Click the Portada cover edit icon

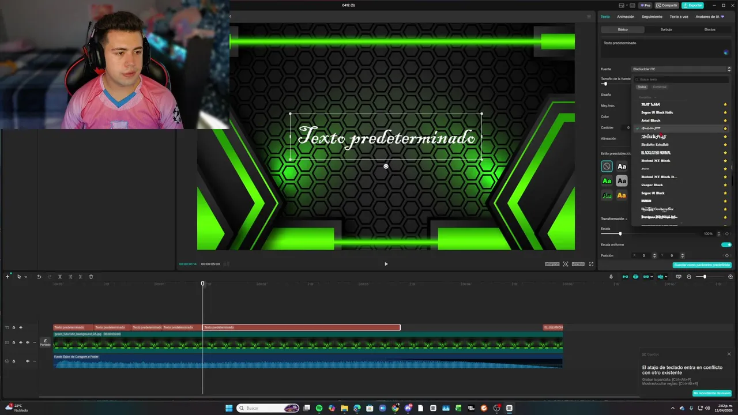pyautogui.click(x=45, y=342)
